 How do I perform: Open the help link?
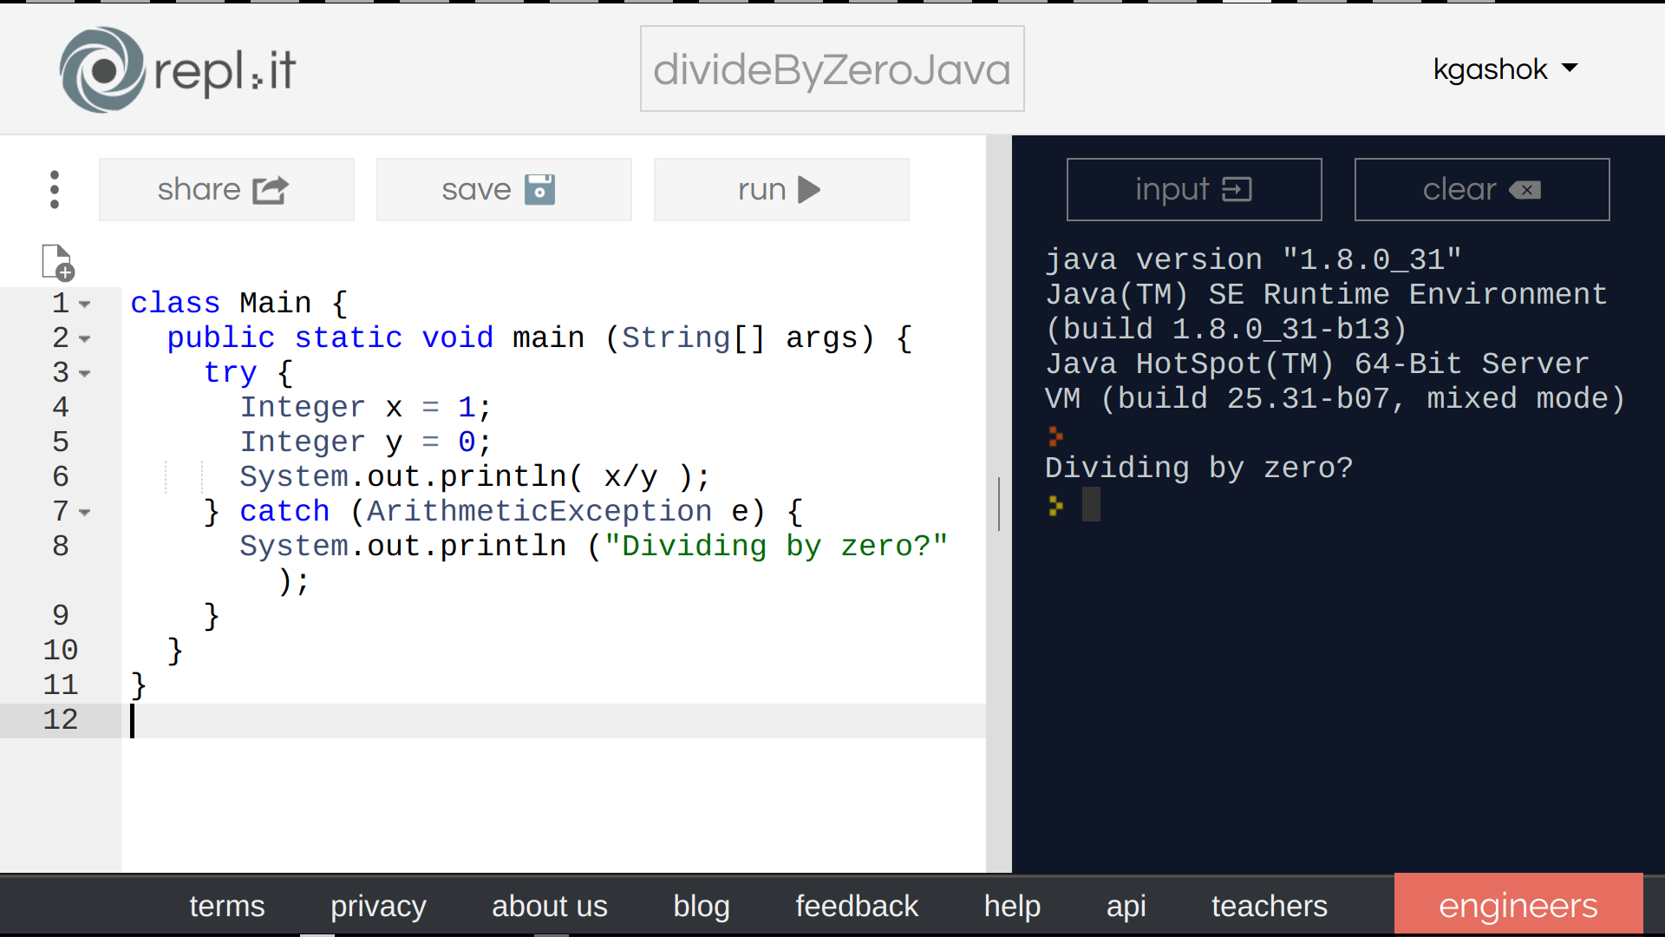coord(1012,906)
